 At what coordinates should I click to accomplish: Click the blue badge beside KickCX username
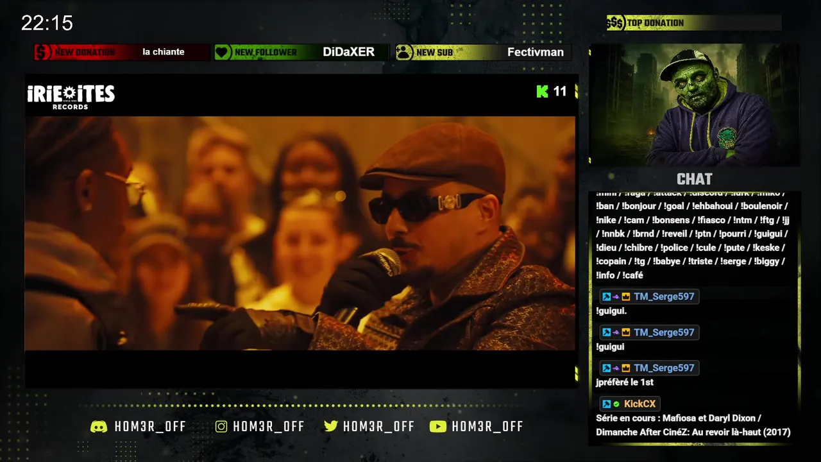tap(606, 404)
